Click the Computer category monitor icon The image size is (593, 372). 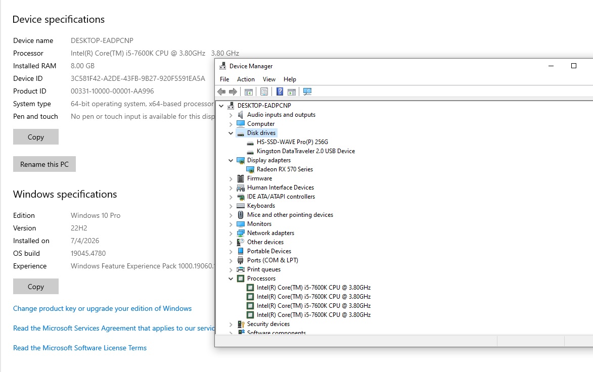241,124
